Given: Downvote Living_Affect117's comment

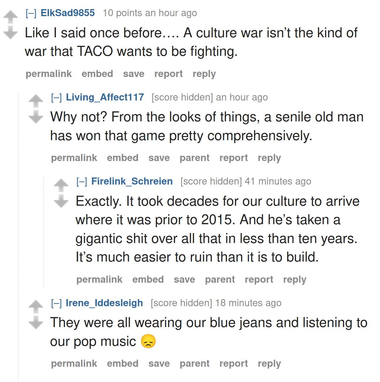Looking at the screenshot, I should point(36,117).
